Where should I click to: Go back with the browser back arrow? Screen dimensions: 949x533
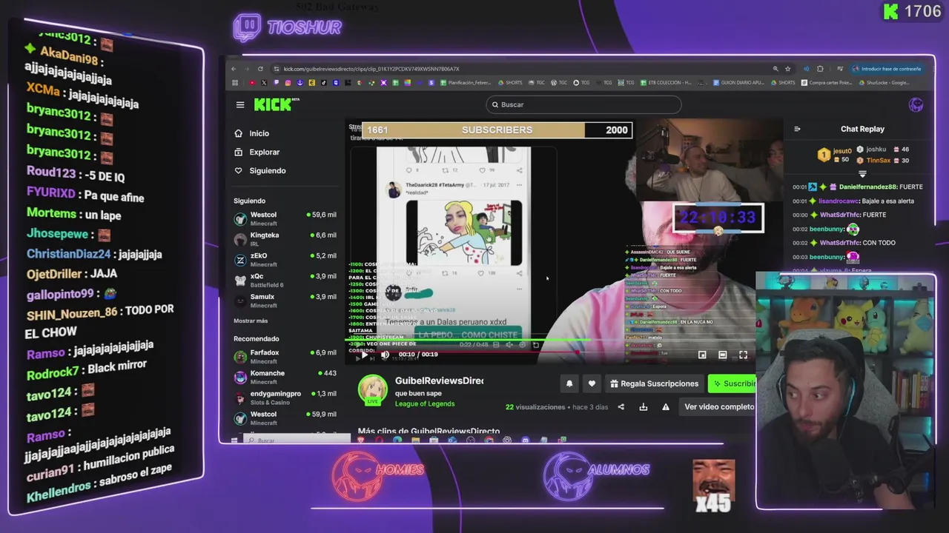(x=234, y=69)
